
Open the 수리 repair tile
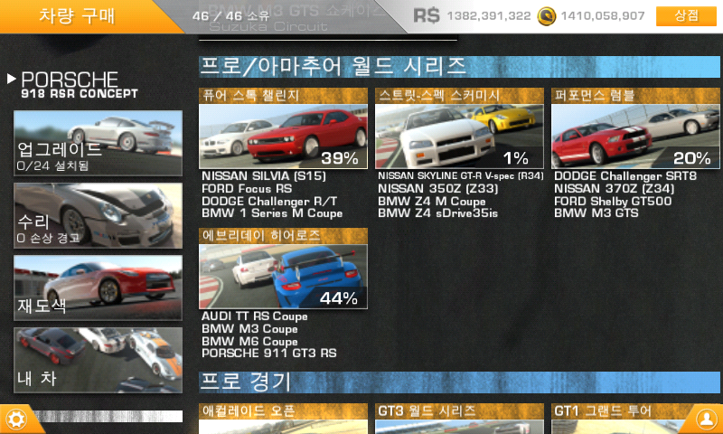98,215
